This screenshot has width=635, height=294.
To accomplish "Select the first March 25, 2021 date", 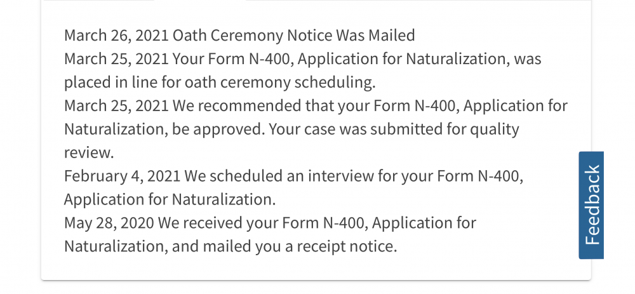I will pyautogui.click(x=116, y=58).
